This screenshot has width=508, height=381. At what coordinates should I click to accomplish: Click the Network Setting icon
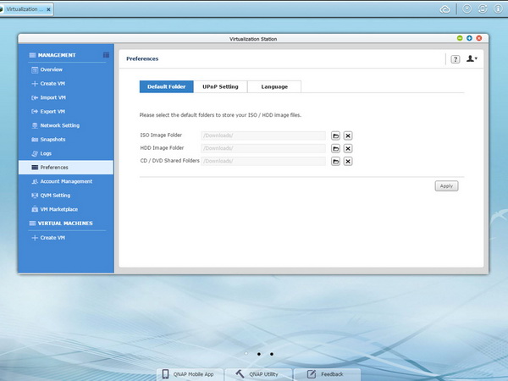[35, 125]
